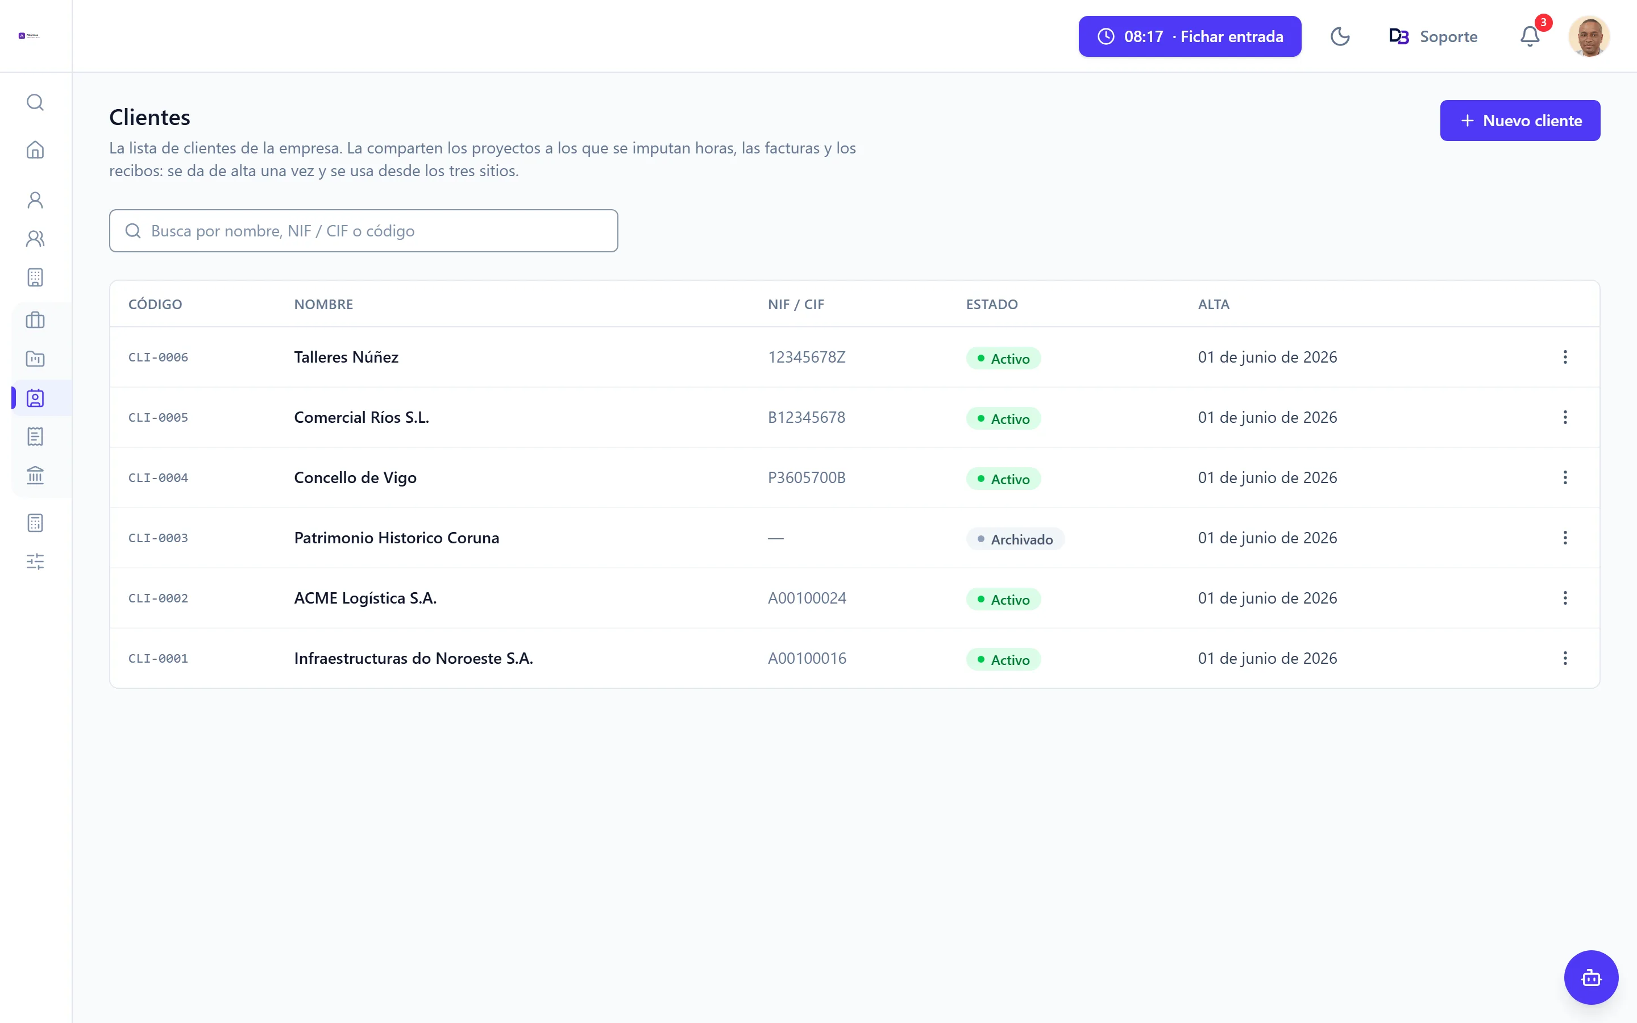This screenshot has width=1637, height=1023.
Task: Toggle dark mode with the moon icon
Action: (1339, 36)
